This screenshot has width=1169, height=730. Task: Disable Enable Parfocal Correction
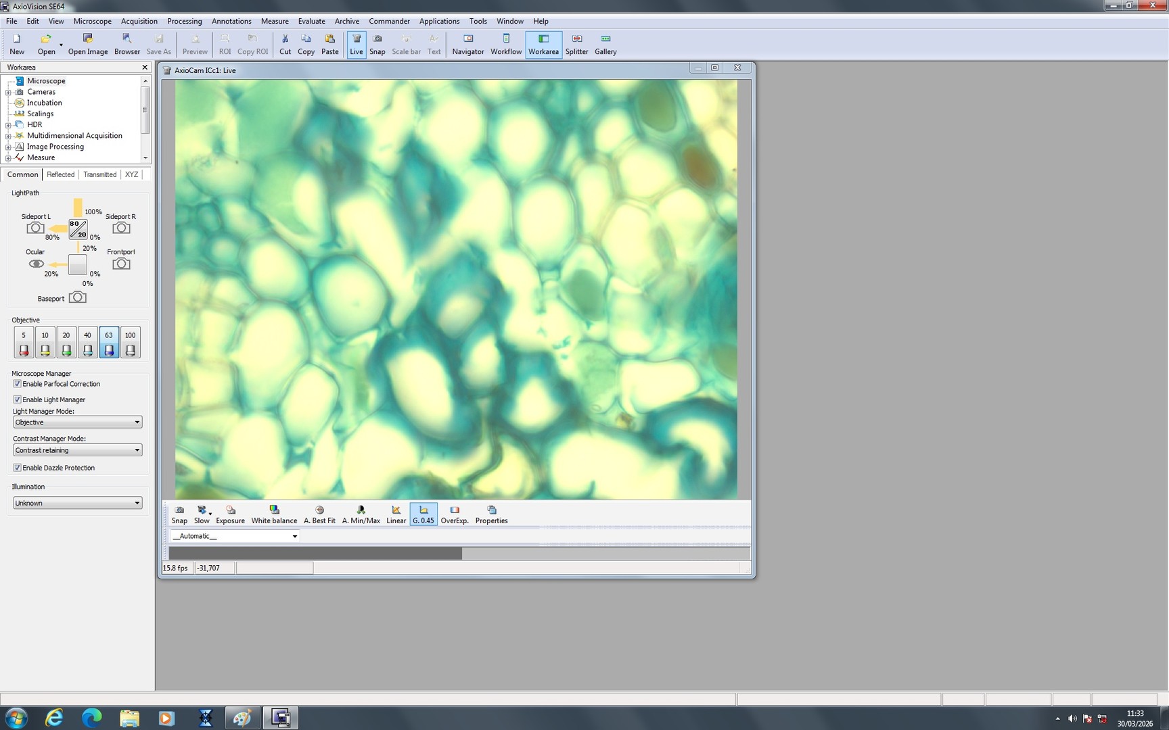pyautogui.click(x=17, y=383)
